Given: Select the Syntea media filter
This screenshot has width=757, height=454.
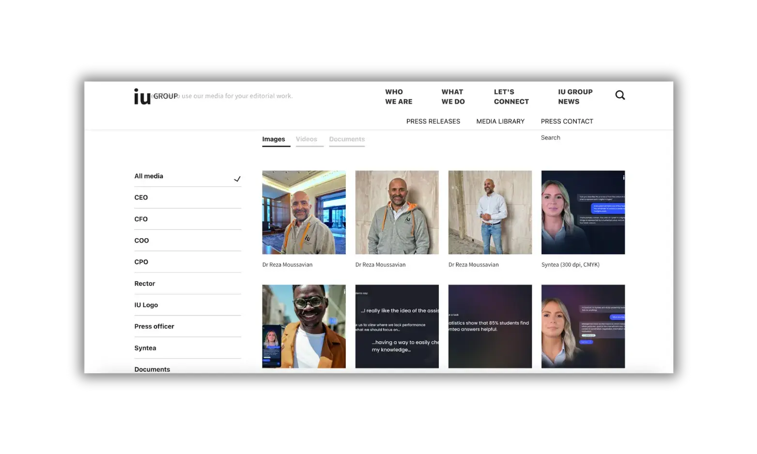Looking at the screenshot, I should 187,348.
